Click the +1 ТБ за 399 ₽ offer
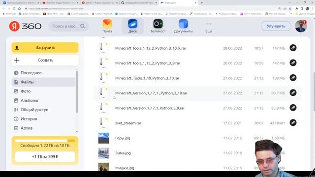 coord(45,156)
